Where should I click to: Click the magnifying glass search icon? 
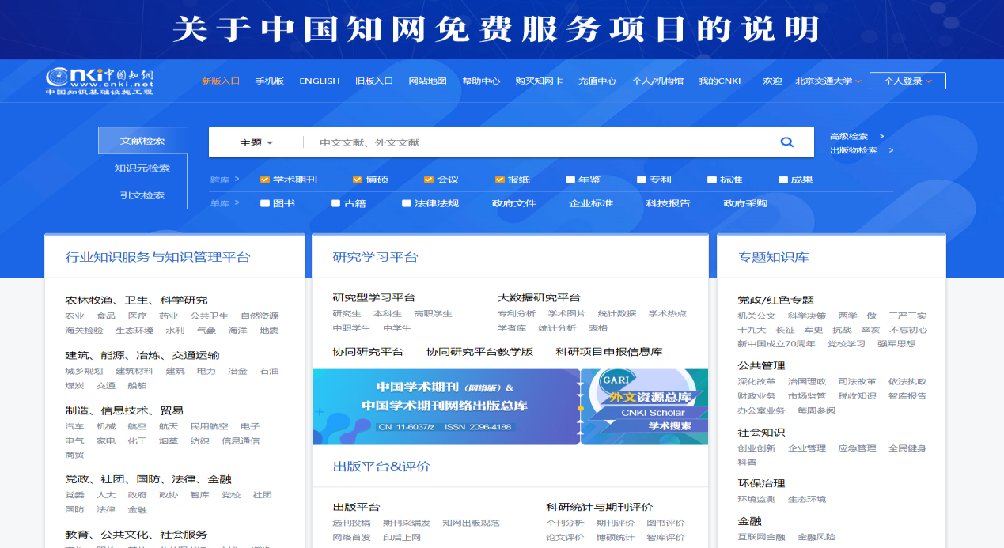point(786,142)
